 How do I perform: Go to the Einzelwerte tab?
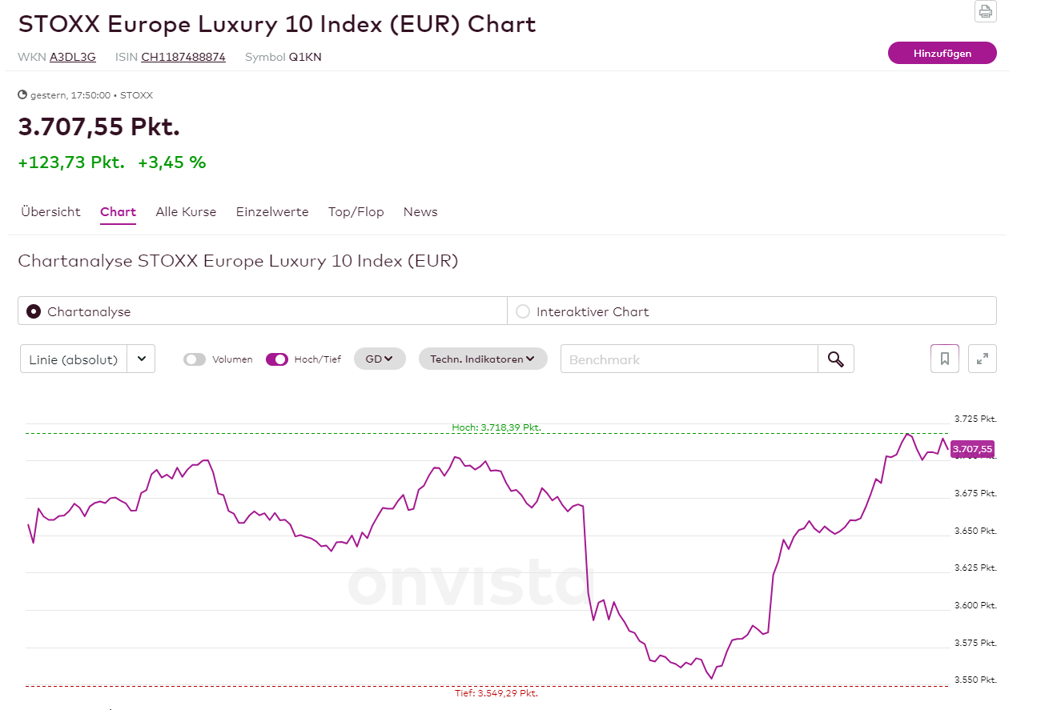point(272,212)
